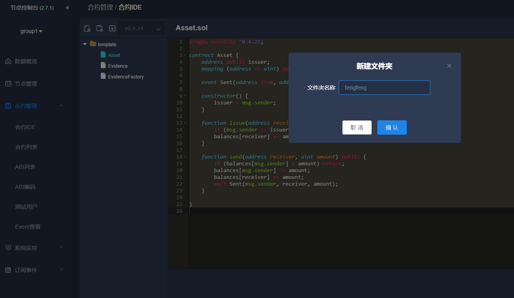The image size is (514, 298).
Task: Click the new file icon
Action: click(x=87, y=28)
